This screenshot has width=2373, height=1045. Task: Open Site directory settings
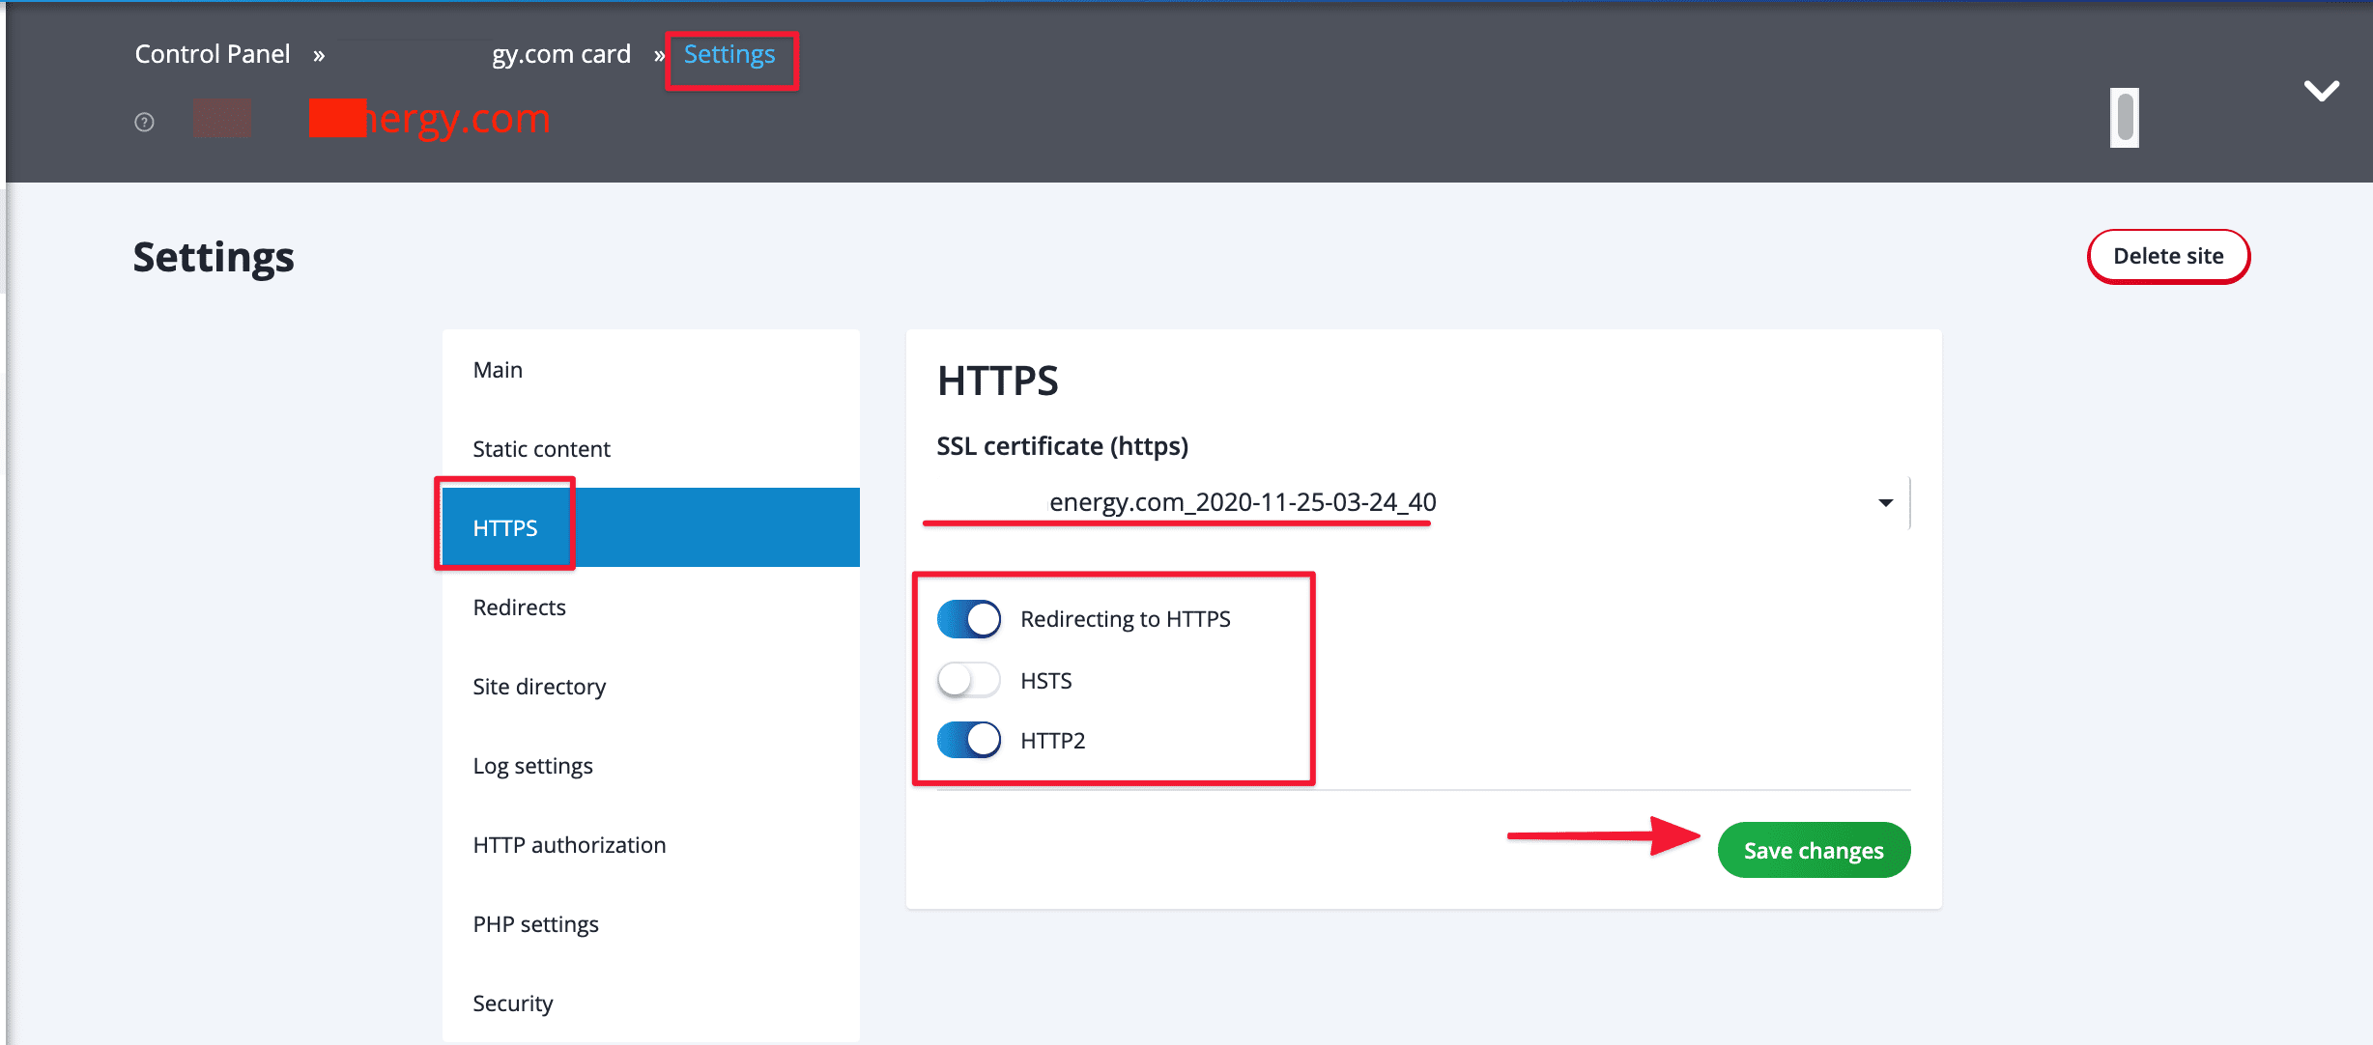click(x=539, y=687)
